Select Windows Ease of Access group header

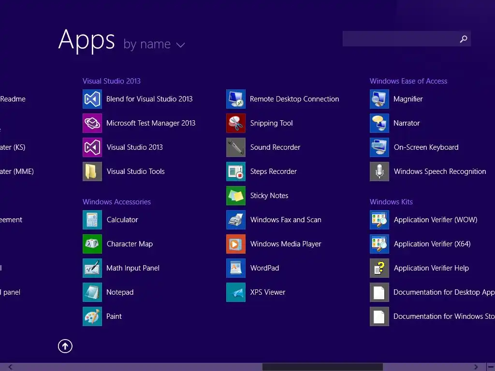[x=408, y=81]
